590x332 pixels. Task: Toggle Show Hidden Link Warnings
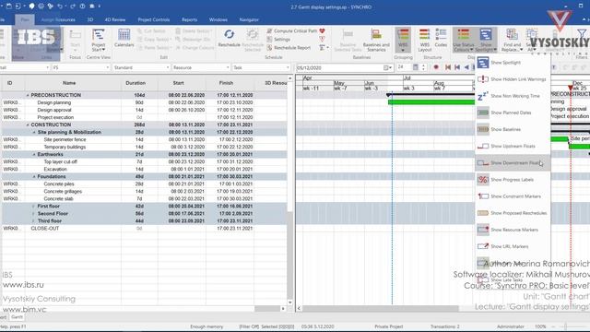click(x=513, y=79)
